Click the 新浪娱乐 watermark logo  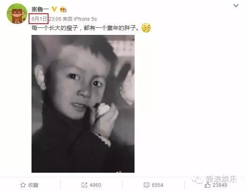coord(214,179)
